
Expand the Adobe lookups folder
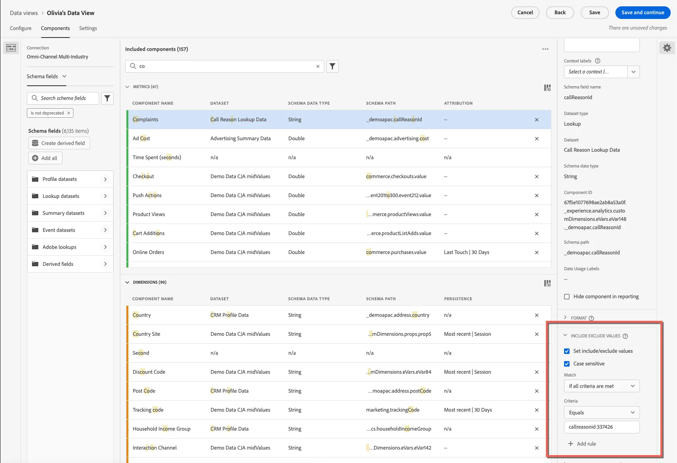point(70,247)
